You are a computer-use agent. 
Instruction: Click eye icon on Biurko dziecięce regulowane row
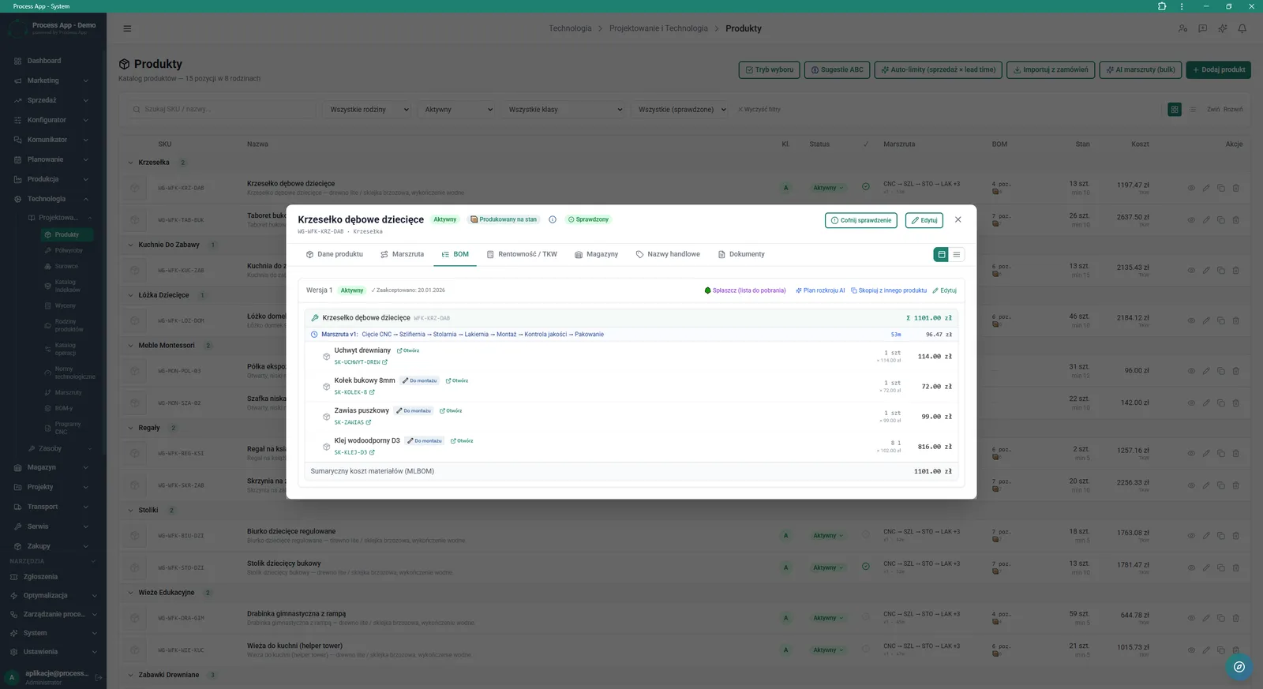(x=1191, y=535)
